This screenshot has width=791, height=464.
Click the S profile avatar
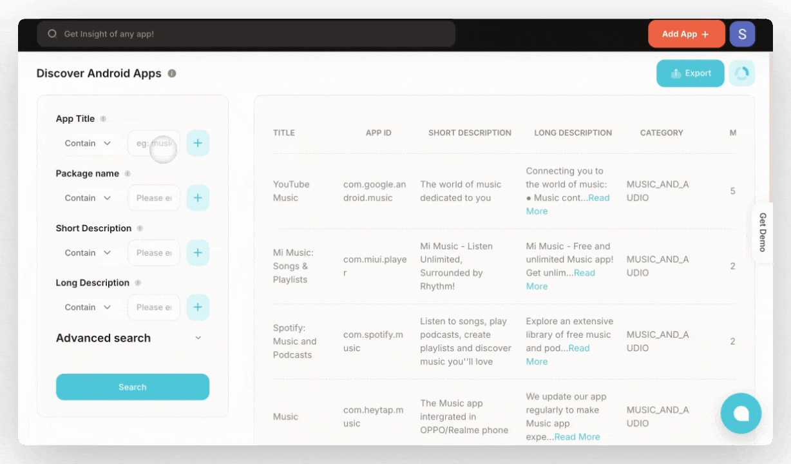(742, 34)
